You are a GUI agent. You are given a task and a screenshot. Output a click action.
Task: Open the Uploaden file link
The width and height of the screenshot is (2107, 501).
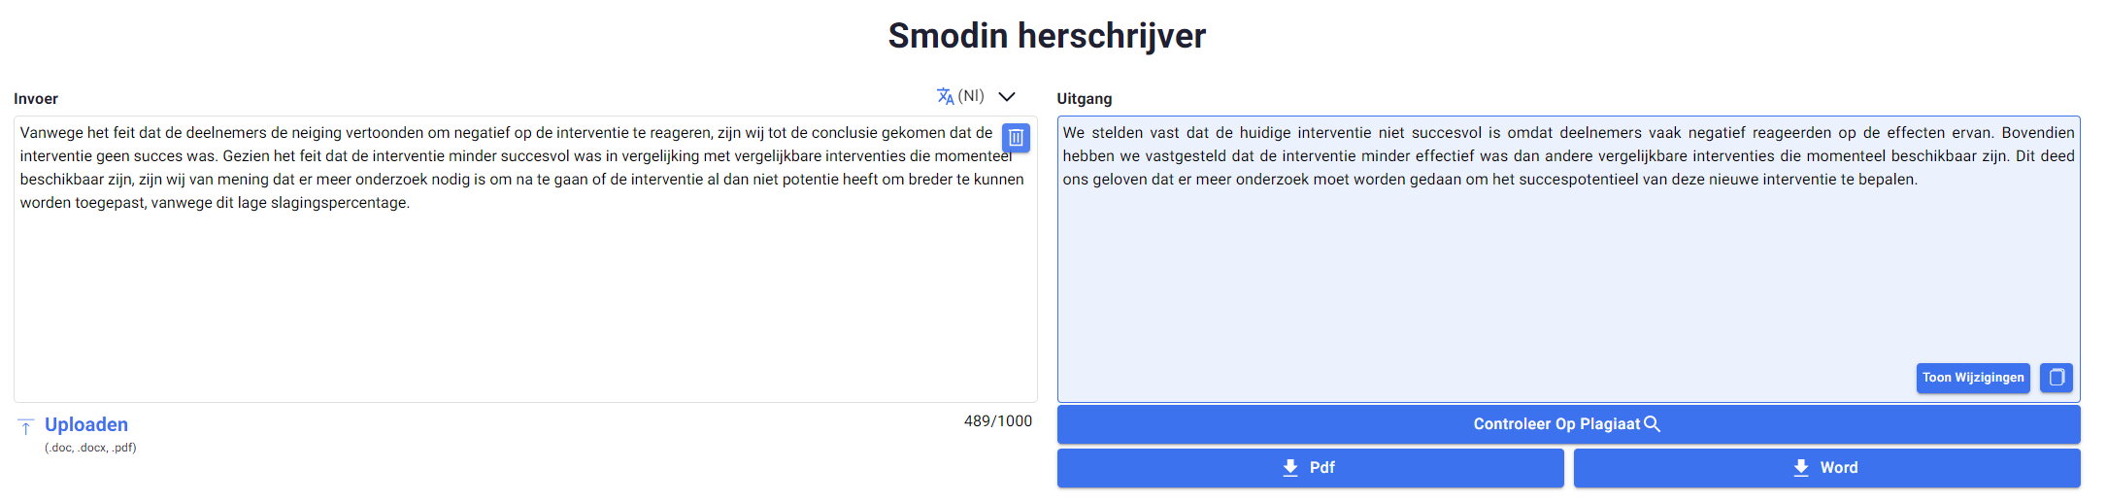click(x=86, y=424)
